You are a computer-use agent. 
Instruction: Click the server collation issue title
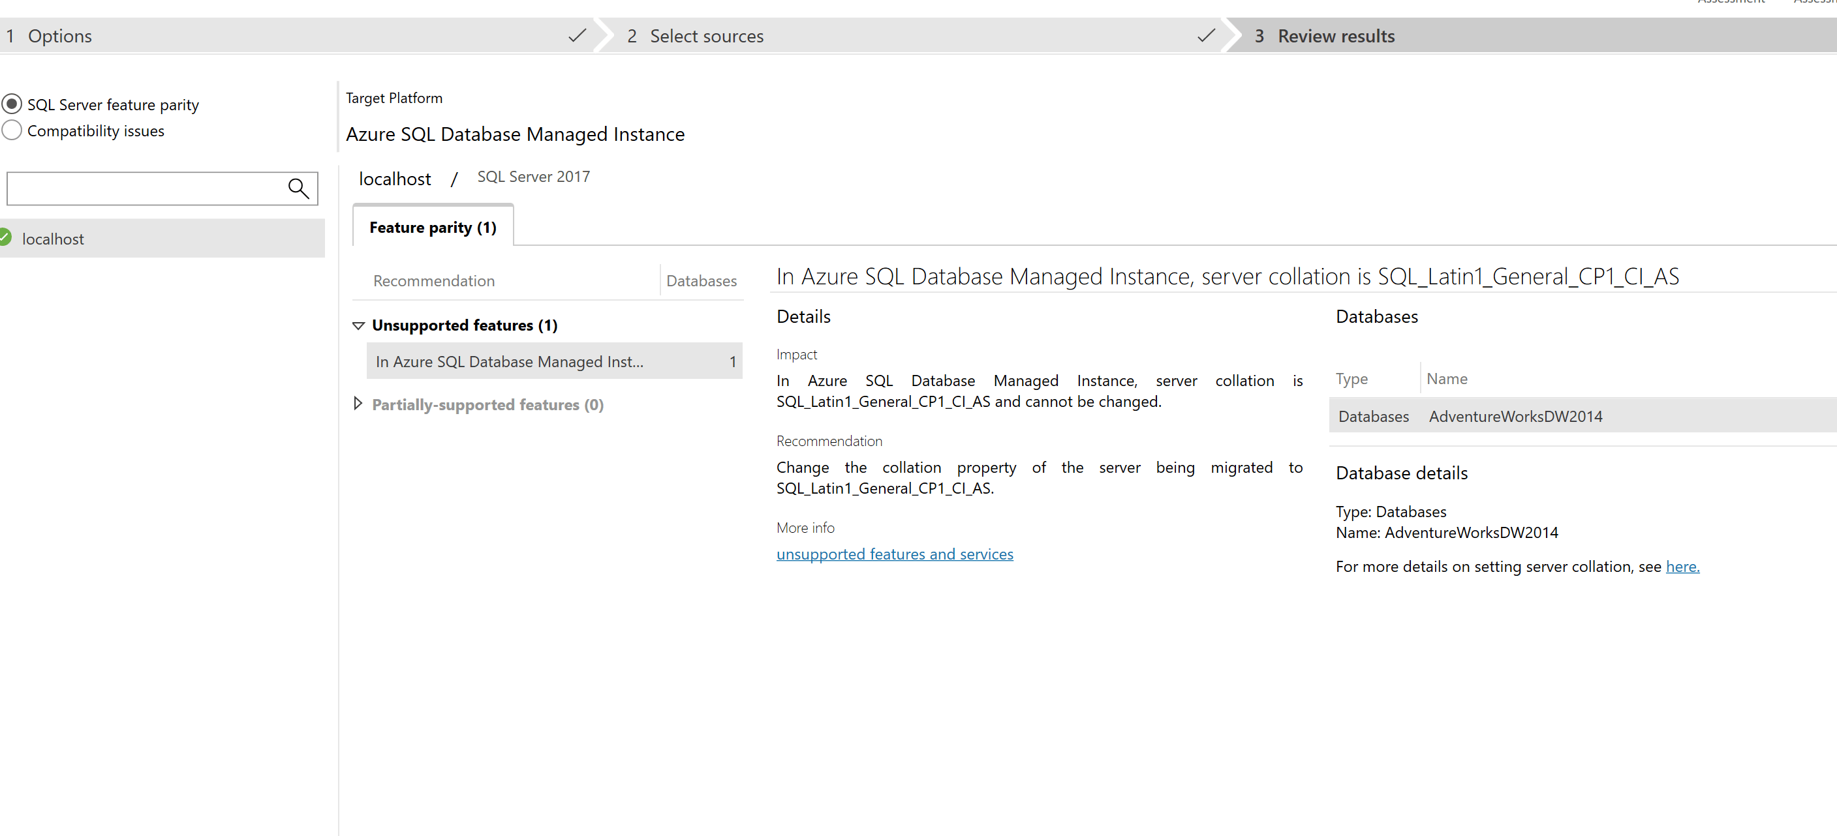point(1227,276)
